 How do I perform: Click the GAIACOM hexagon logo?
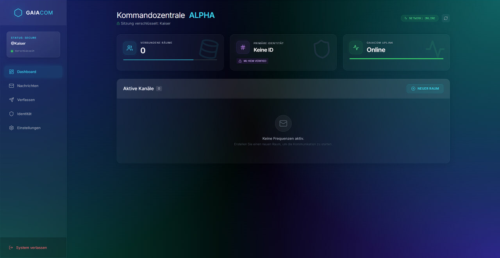point(18,12)
